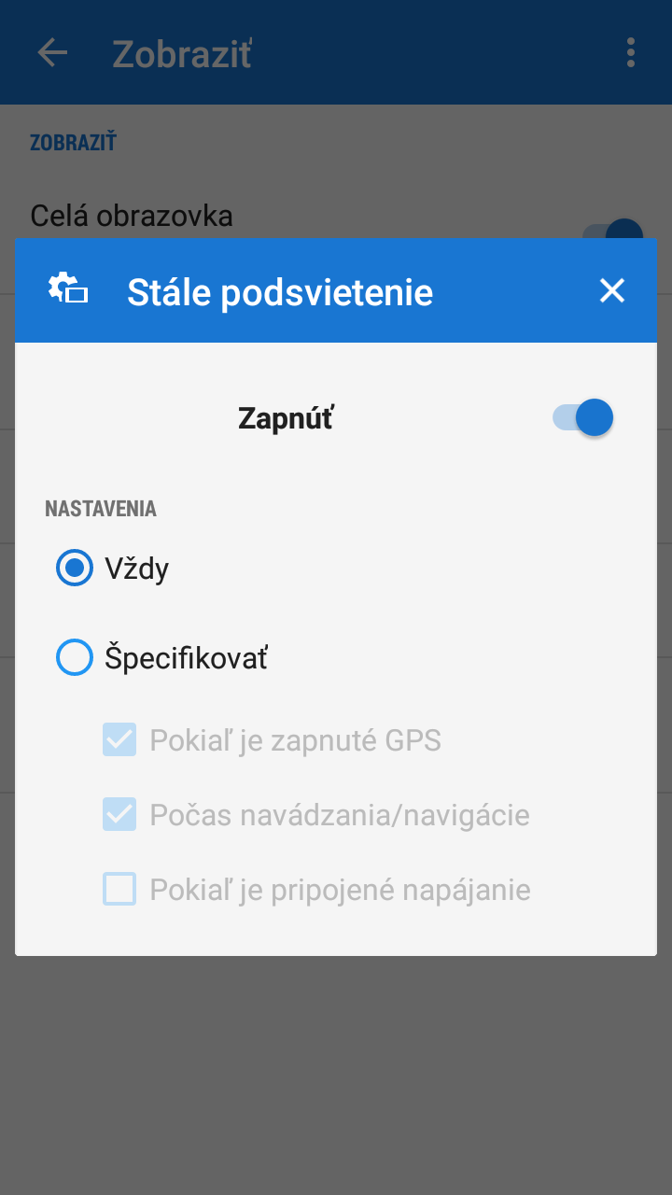Click the Pokiaľ je pripojené napájanie text
672x1195 pixels.
(340, 891)
